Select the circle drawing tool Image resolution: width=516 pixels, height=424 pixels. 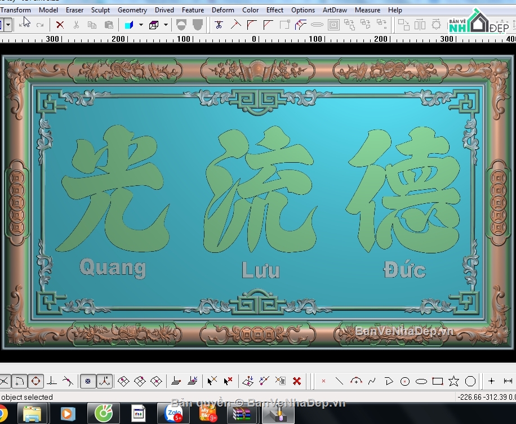click(x=405, y=381)
